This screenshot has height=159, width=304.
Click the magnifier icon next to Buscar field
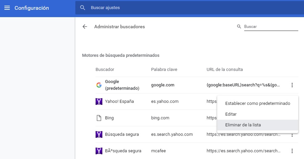pyautogui.click(x=239, y=27)
